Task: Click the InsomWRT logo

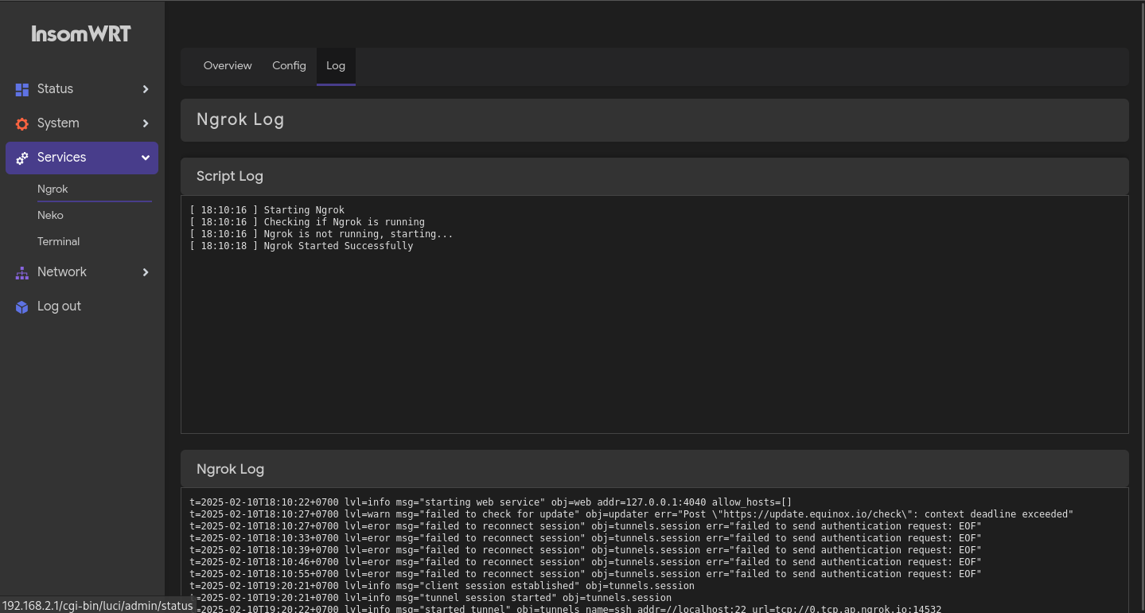Action: [81, 33]
